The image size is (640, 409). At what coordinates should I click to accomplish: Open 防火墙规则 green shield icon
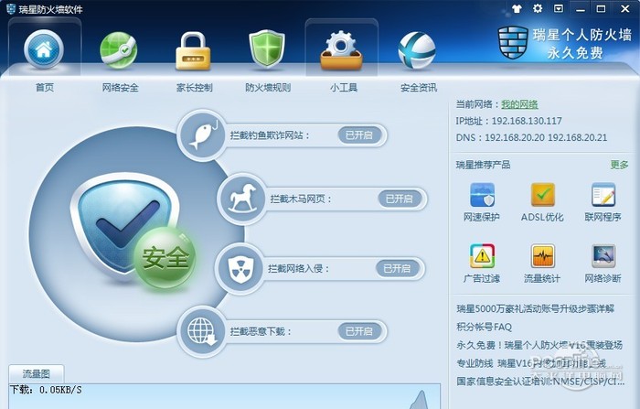pyautogui.click(x=267, y=49)
